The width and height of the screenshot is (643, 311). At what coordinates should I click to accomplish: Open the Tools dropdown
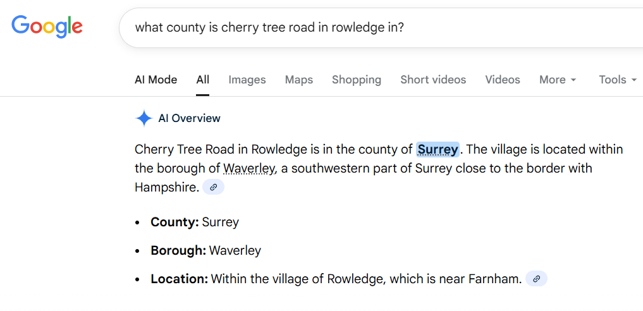(617, 80)
